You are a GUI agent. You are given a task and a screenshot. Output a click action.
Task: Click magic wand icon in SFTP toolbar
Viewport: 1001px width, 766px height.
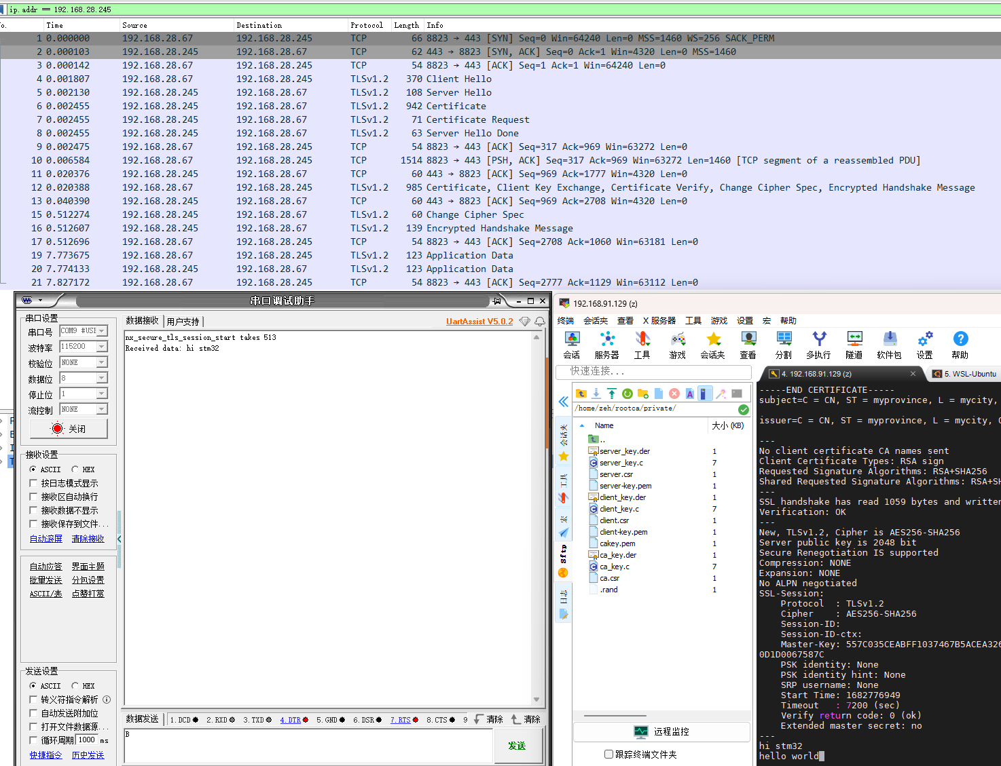721,394
